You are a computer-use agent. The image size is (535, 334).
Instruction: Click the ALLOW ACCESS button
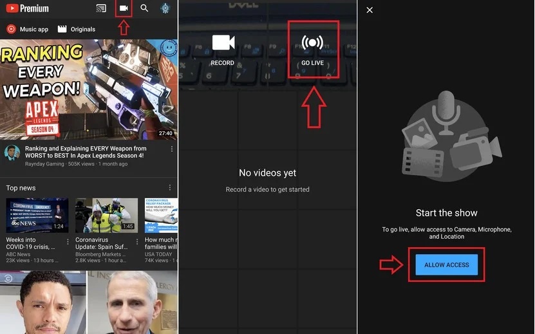coord(447,264)
